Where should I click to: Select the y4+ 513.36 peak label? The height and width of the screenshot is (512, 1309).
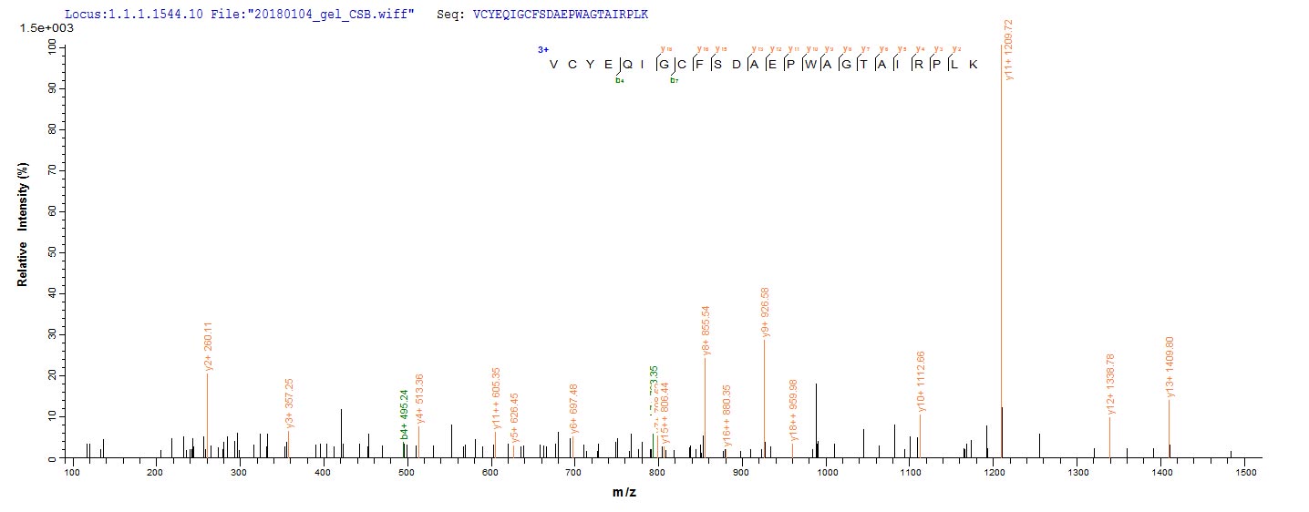pyautogui.click(x=419, y=398)
